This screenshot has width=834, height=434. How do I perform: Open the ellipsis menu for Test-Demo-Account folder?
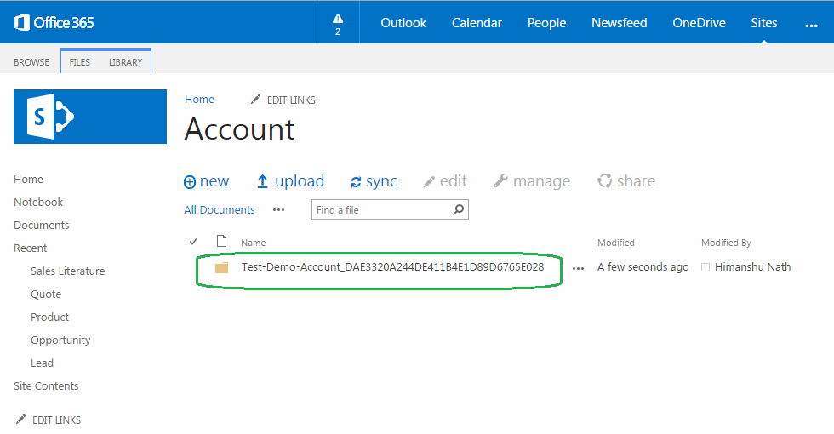pos(578,269)
